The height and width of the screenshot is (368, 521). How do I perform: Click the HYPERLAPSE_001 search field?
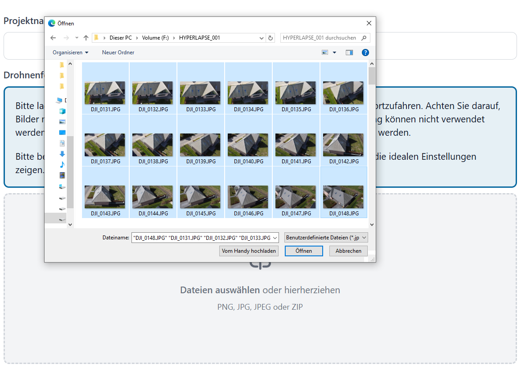point(321,38)
